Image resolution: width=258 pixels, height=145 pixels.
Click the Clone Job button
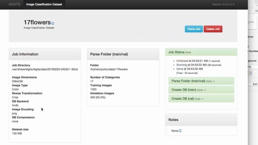(193, 29)
